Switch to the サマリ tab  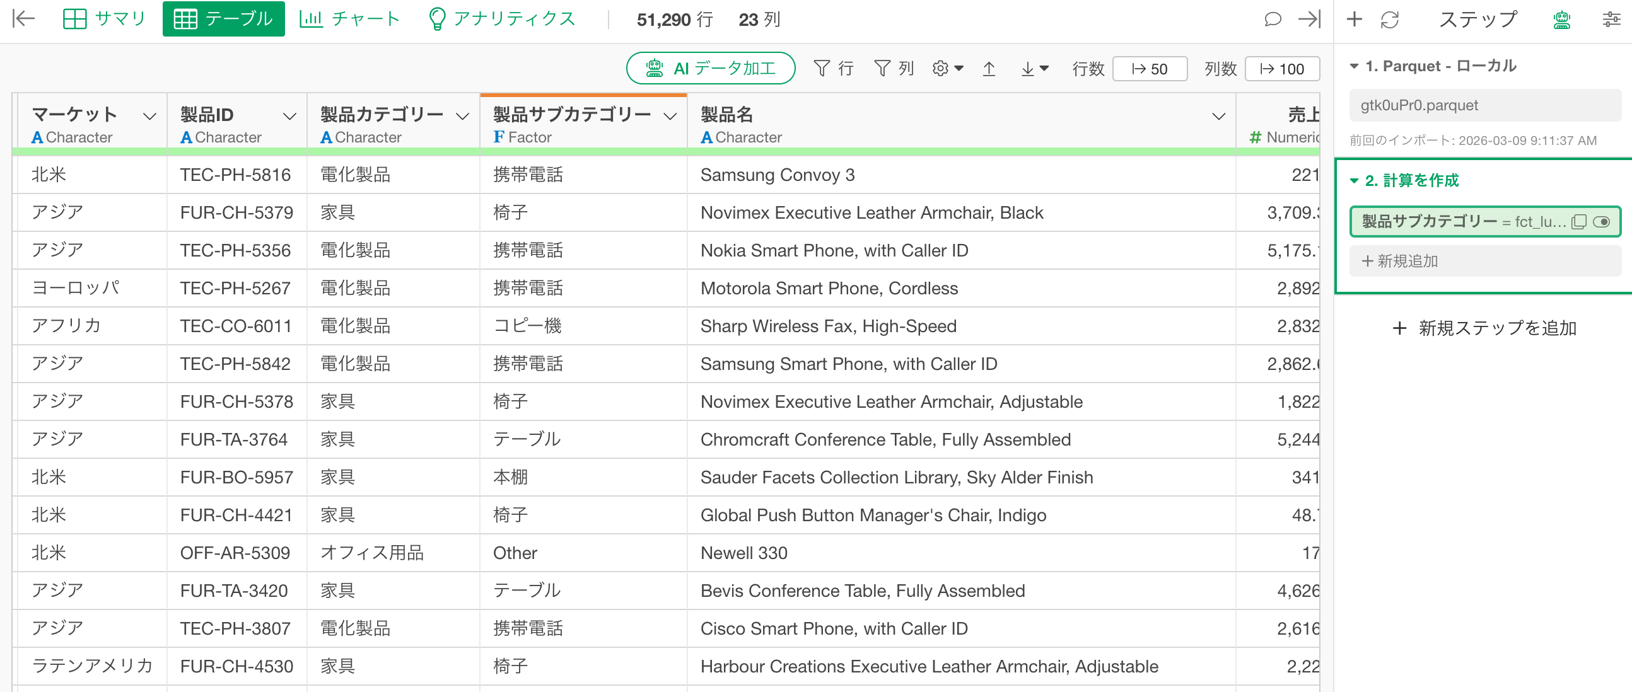tap(105, 19)
